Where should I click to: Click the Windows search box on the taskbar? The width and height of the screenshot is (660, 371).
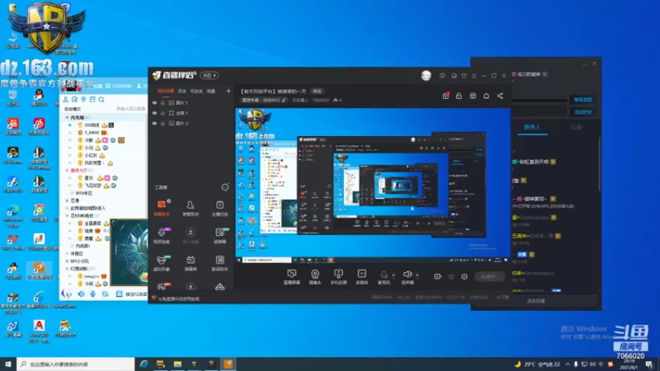(76, 364)
